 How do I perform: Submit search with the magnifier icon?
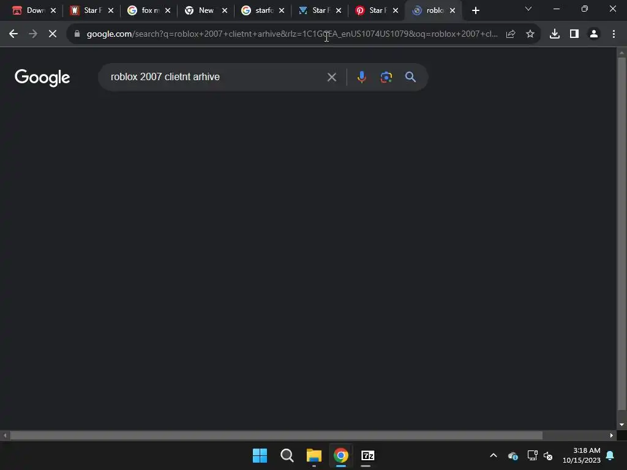pos(410,76)
